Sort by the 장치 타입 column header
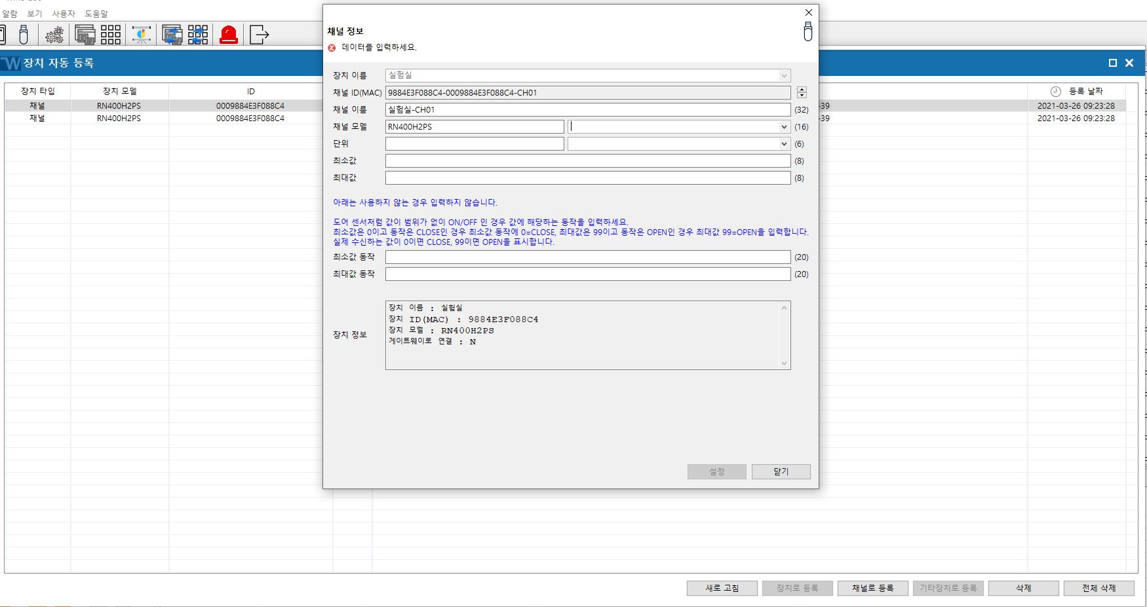The height and width of the screenshot is (607, 1147). point(38,91)
